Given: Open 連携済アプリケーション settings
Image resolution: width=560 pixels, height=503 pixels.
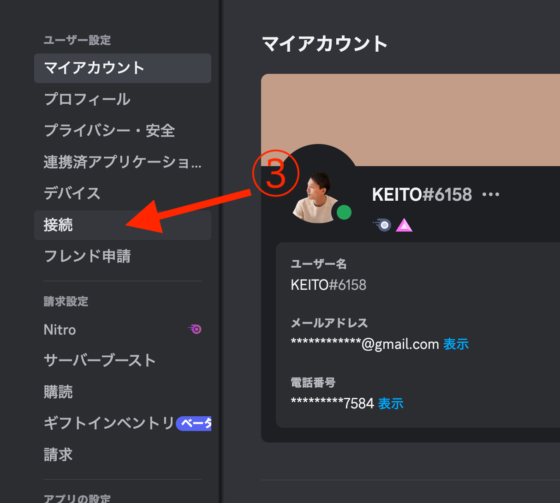Looking at the screenshot, I should (x=122, y=162).
